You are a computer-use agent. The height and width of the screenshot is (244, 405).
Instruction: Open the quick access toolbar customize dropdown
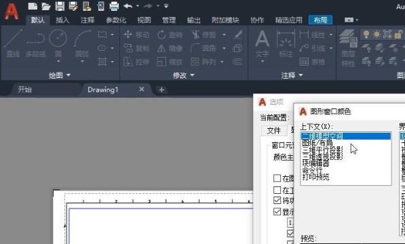click(166, 6)
